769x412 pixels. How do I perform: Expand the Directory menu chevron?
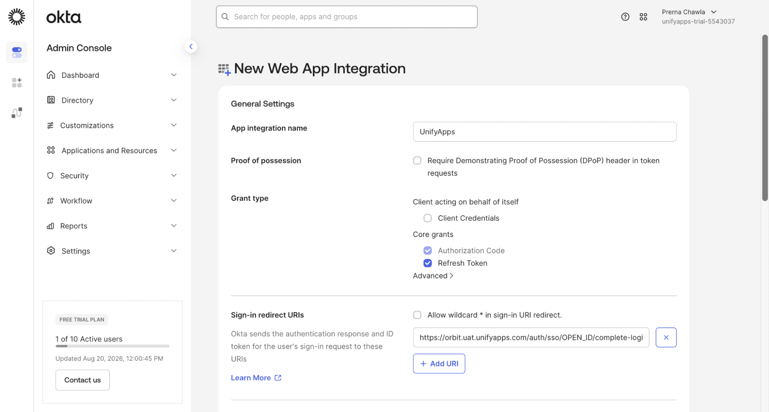174,100
